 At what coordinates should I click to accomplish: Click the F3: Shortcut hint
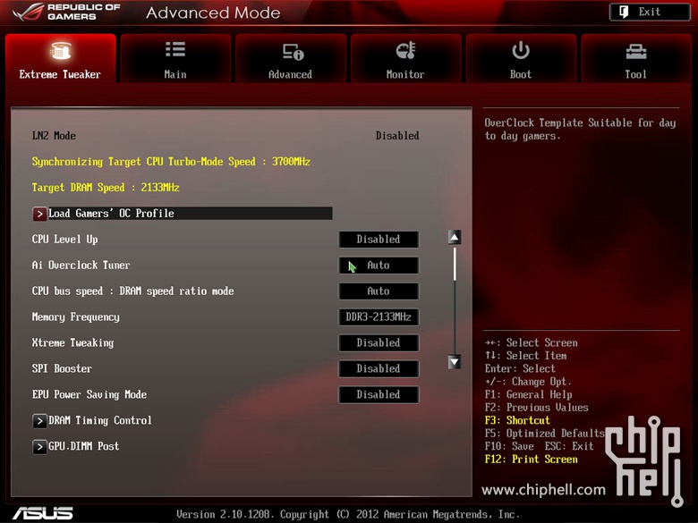pos(517,420)
